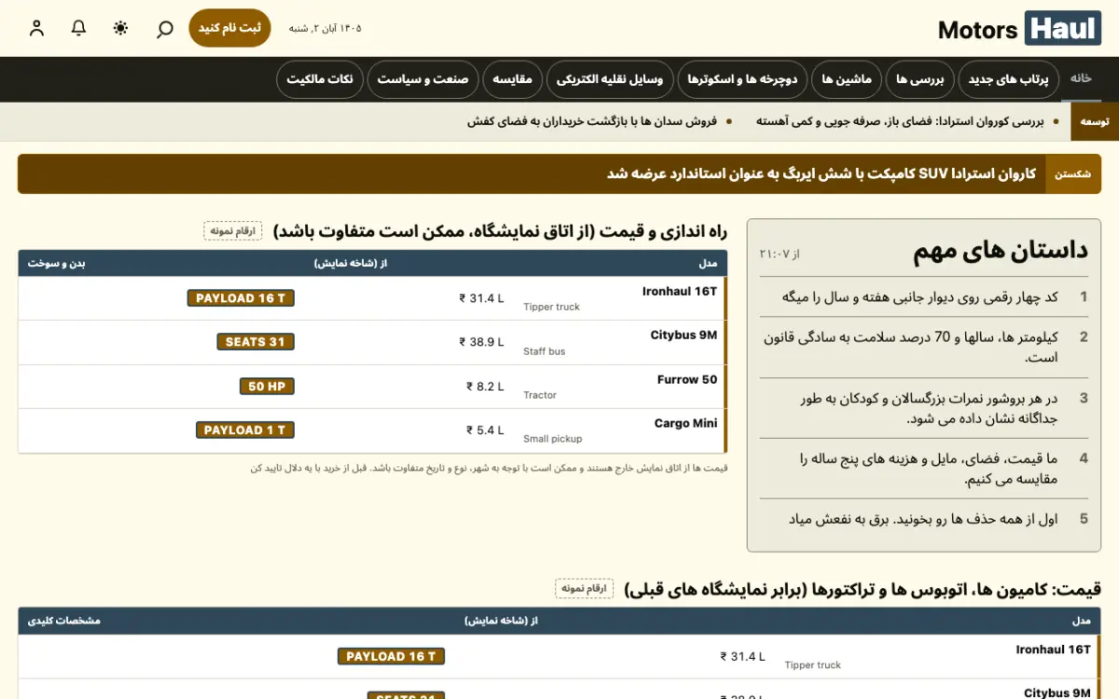Click PAYLOAD 16 T badge in first table
Screen dimensions: 1119x699
pyautogui.click(x=242, y=298)
